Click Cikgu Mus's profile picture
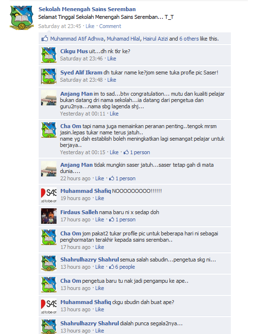 pyautogui.click(x=49, y=55)
